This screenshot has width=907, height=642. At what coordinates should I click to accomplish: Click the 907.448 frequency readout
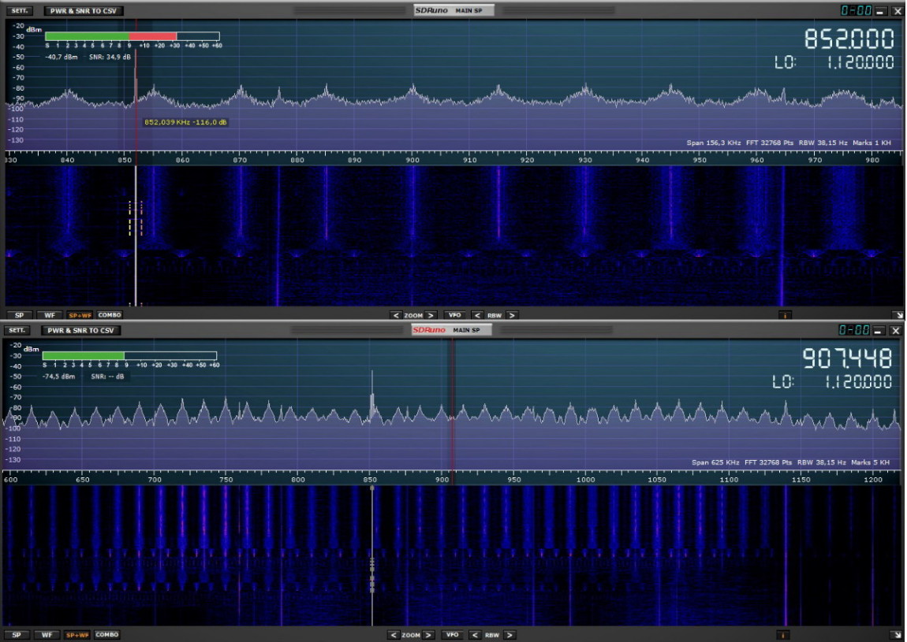tap(847, 358)
